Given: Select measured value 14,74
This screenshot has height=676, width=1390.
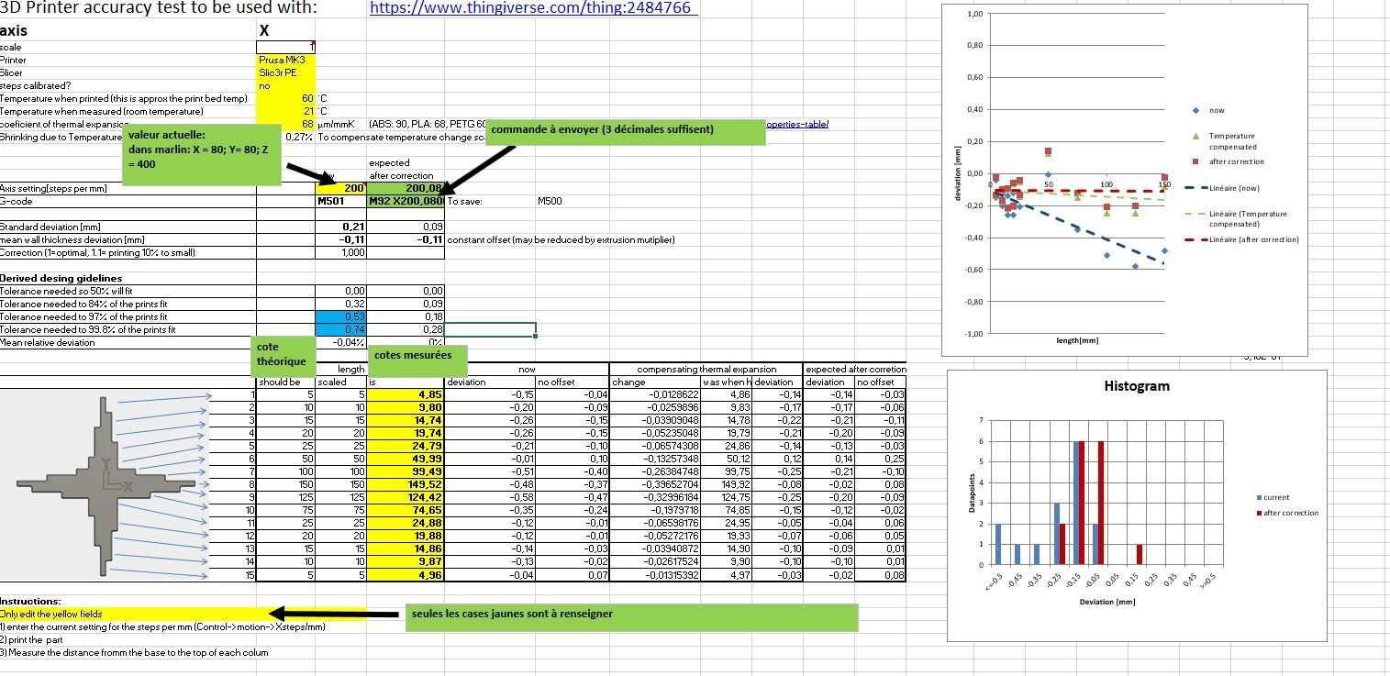Looking at the screenshot, I should pos(406,420).
